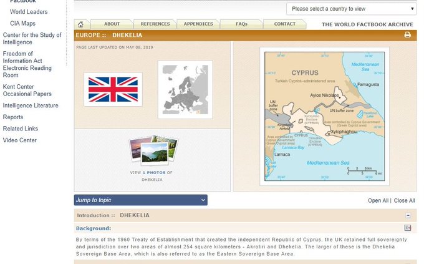Image resolution: width=424 pixels, height=264 pixels.
Task: Open the About tab
Action: (x=112, y=24)
